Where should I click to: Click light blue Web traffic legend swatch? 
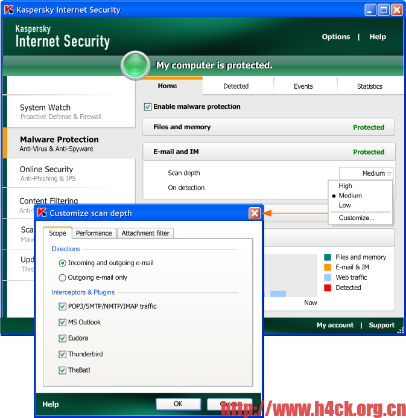(328, 277)
